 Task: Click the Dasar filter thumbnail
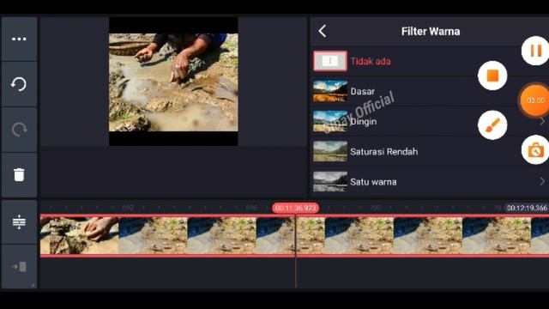point(329,91)
